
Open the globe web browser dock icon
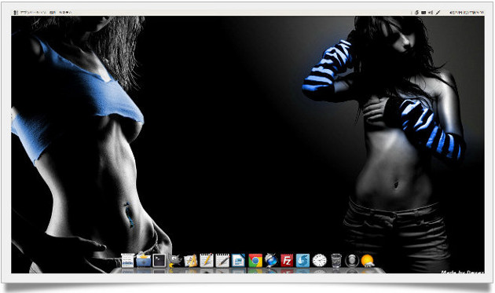click(x=271, y=261)
